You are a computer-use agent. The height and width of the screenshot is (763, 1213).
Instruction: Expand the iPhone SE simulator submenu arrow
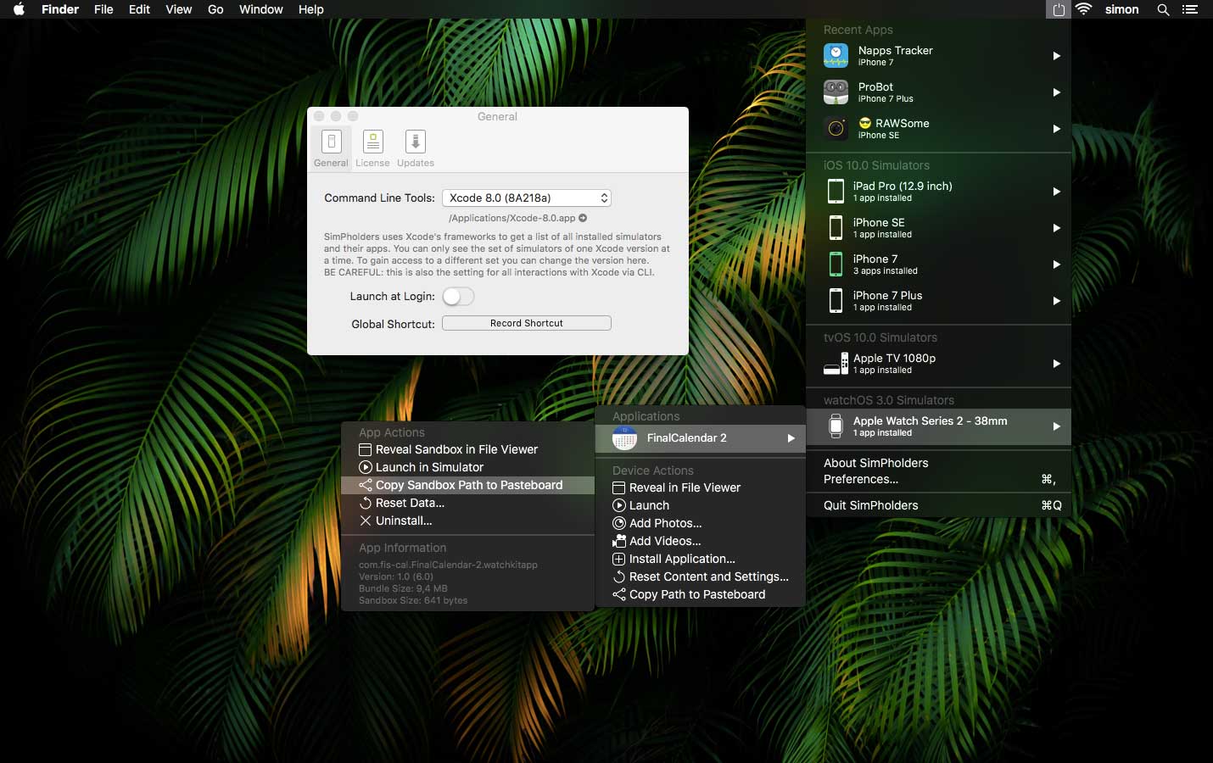1056,228
